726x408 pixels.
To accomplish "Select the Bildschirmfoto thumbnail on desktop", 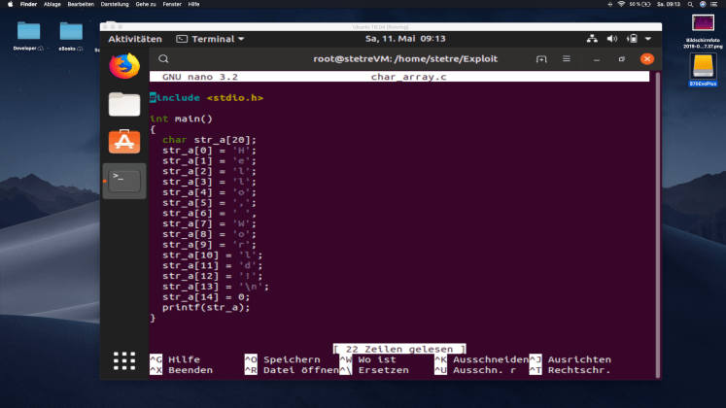I will tap(703, 23).
